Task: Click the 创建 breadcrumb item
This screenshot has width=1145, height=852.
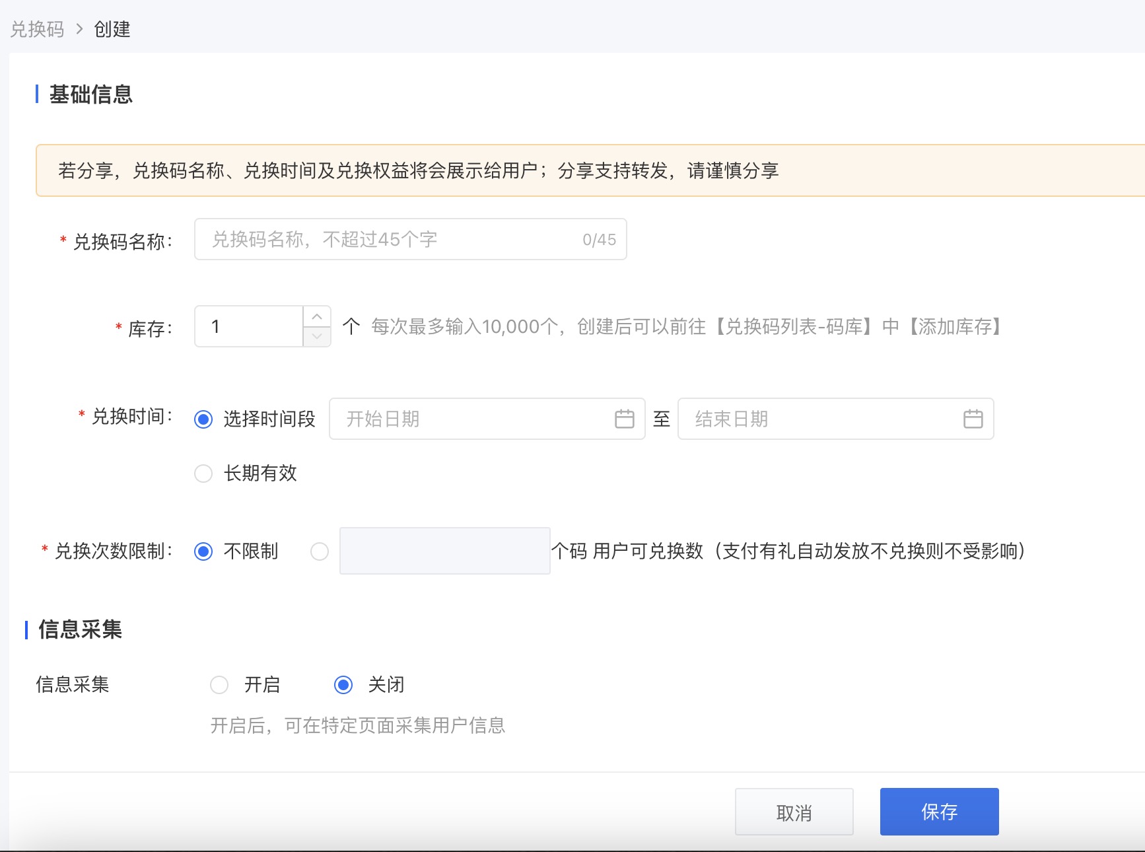Action: coord(112,29)
